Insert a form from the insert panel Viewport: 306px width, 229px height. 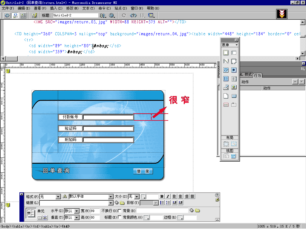226,53
